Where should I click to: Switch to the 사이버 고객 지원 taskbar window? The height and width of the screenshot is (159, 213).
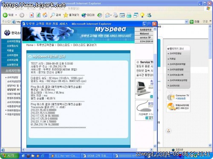(96, 156)
